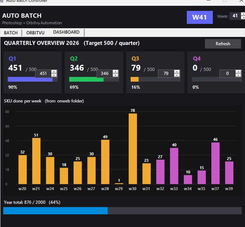This screenshot has height=227, width=245.
Task: Increase Q4 value with up arrow
Action: 238,72
